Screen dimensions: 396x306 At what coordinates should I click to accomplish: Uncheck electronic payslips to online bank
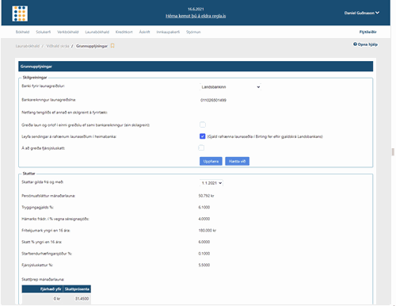click(203, 136)
